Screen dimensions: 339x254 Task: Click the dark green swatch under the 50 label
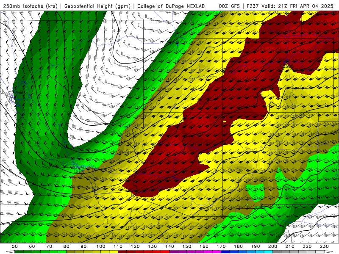(19, 252)
